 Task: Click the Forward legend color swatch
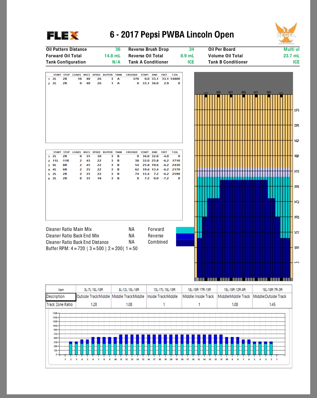[x=185, y=230]
